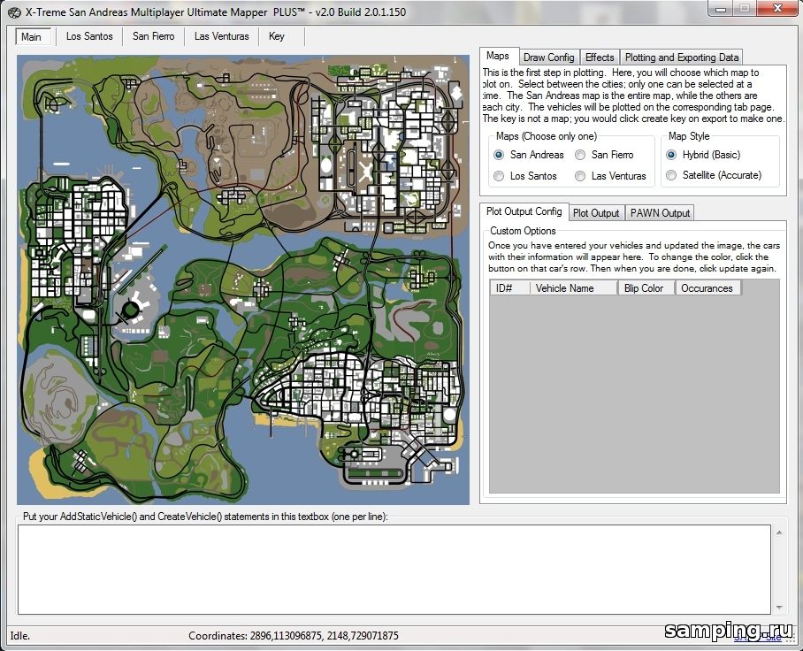The height and width of the screenshot is (651, 803).
Task: Click the Occurances column header
Action: point(708,287)
